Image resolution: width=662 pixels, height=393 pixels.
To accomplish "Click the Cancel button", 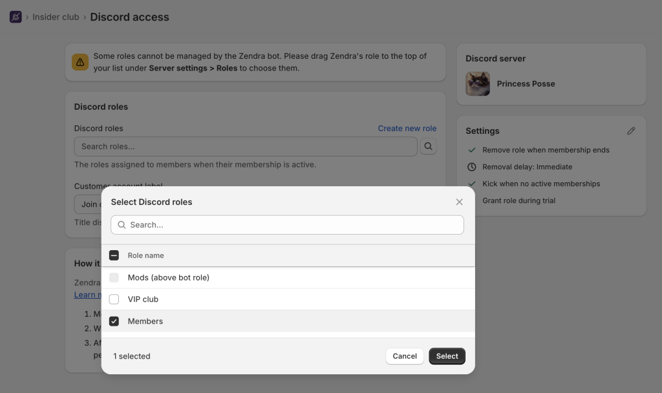I will [405, 356].
